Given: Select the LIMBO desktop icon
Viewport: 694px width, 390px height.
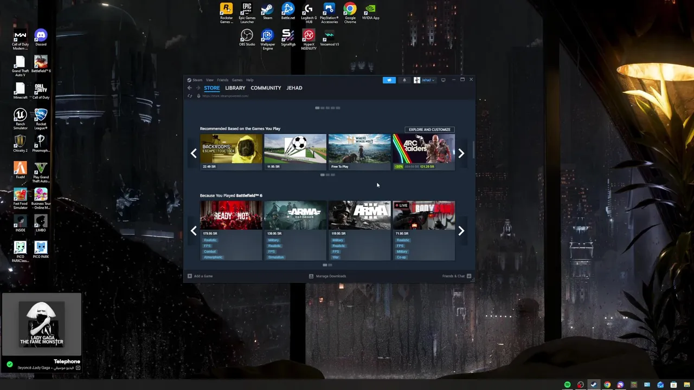Looking at the screenshot, I should pyautogui.click(x=41, y=223).
